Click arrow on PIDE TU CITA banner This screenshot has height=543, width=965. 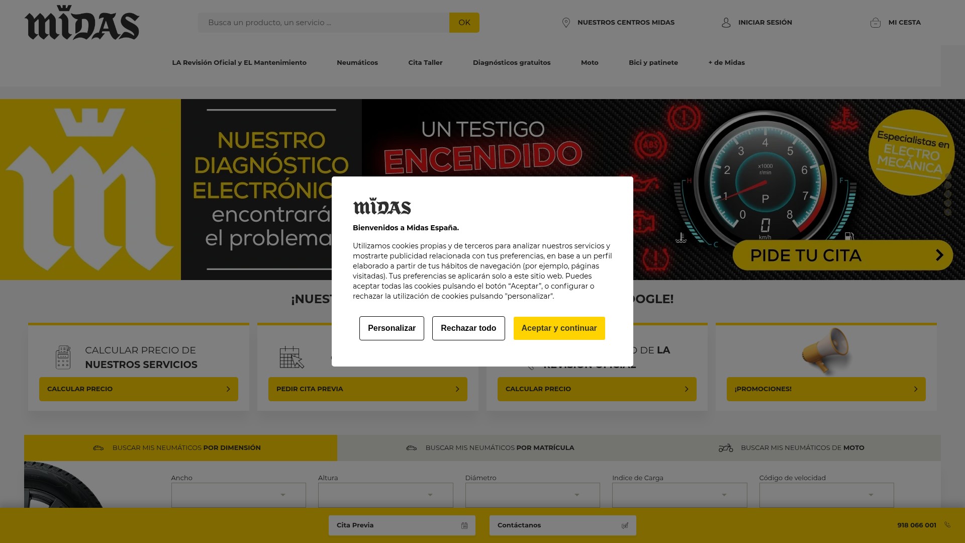coord(939,255)
